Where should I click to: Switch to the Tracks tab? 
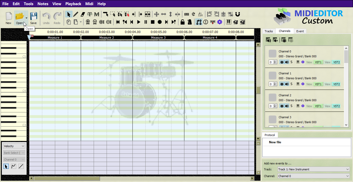coord(269,31)
